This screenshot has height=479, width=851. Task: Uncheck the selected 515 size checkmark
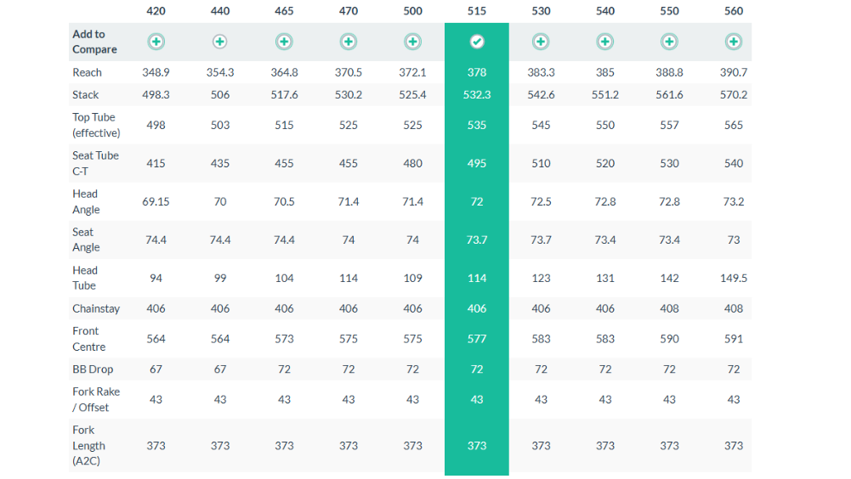pyautogui.click(x=477, y=42)
